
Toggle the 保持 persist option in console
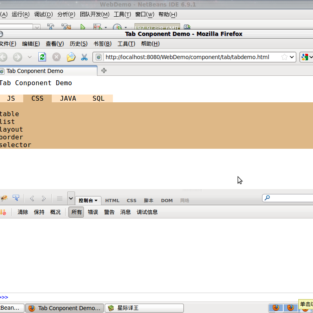[x=39, y=212]
